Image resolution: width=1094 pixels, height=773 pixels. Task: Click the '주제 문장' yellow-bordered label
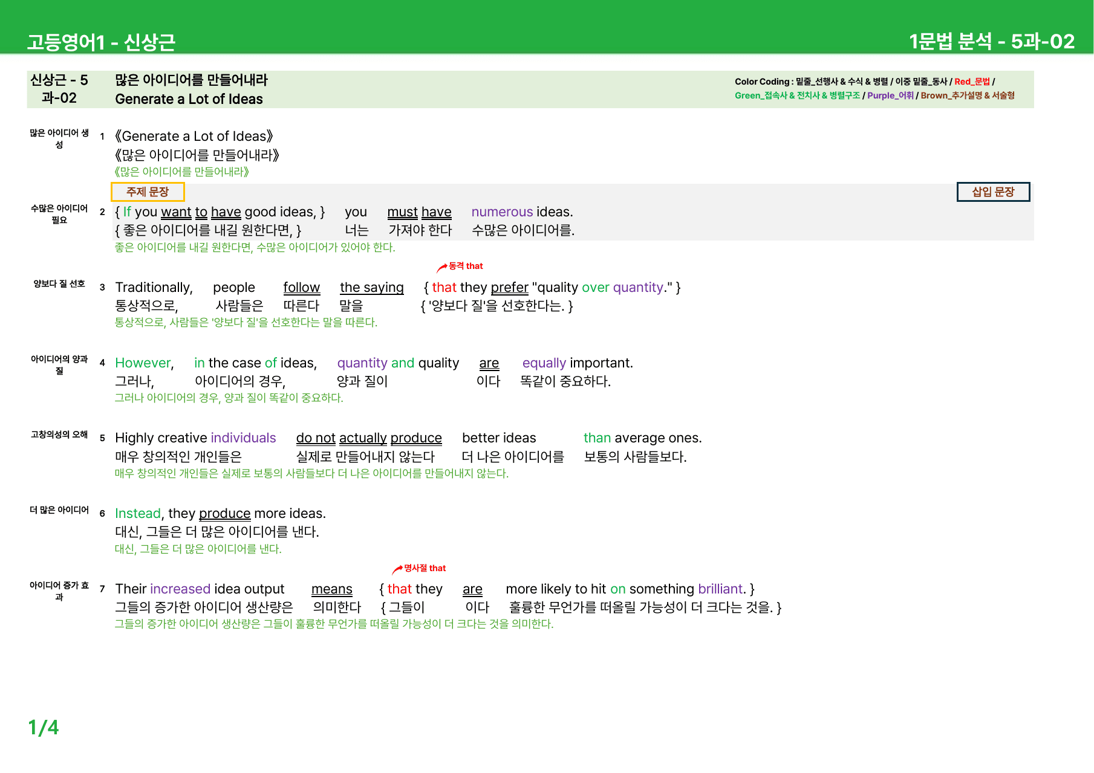(148, 192)
